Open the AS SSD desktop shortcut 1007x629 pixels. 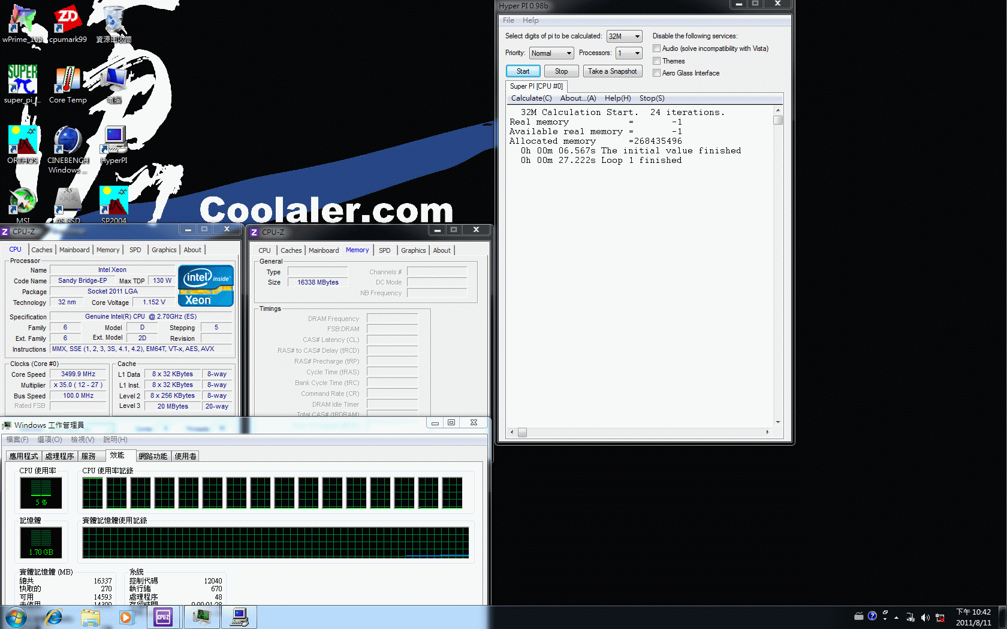coord(68,205)
